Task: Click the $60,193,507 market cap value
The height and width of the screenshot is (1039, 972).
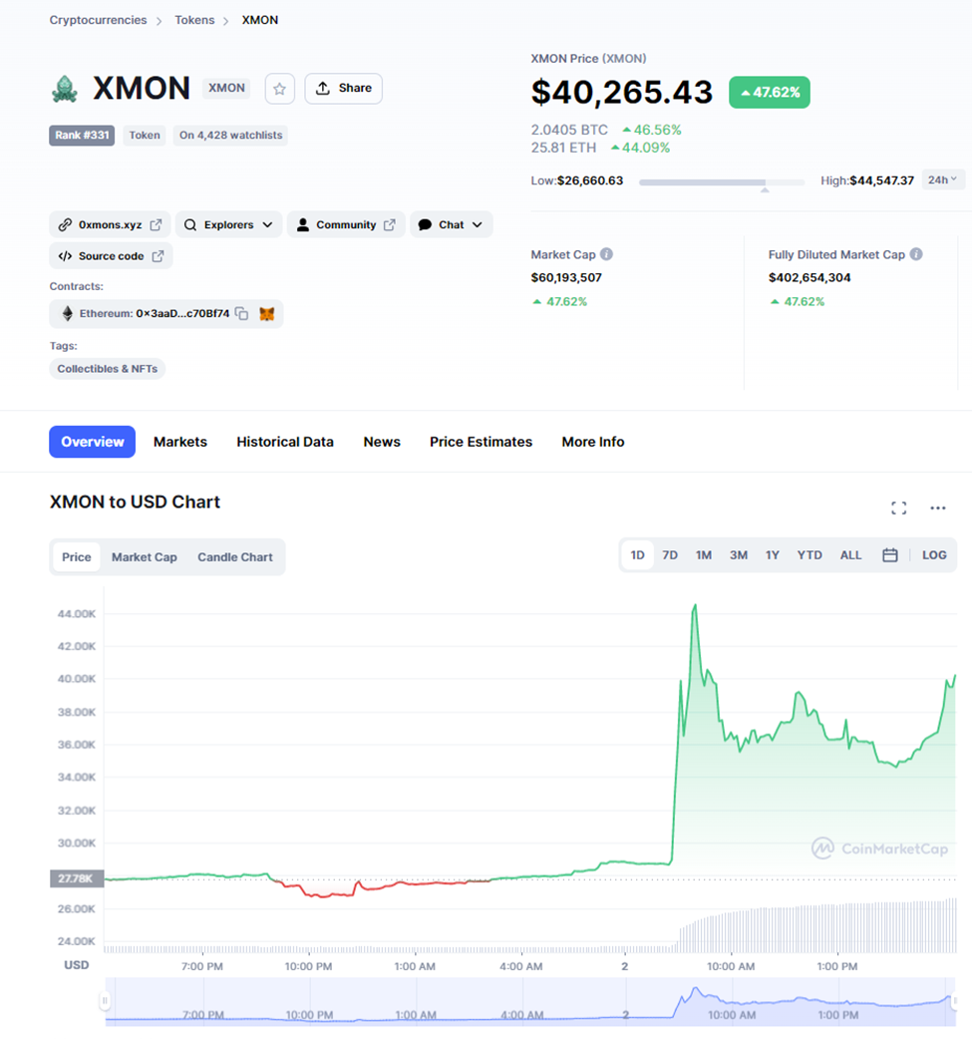Action: [x=566, y=277]
